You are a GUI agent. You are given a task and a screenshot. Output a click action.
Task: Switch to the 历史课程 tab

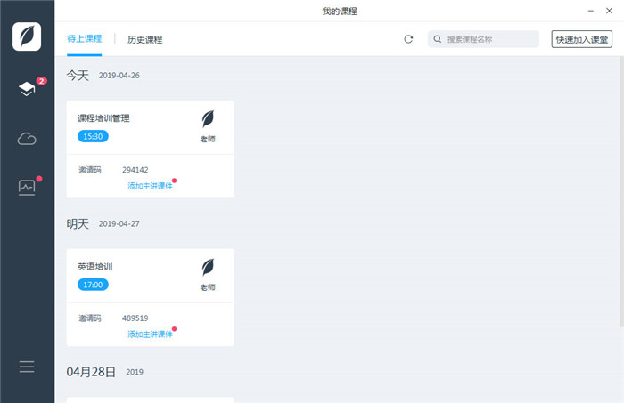tap(144, 39)
